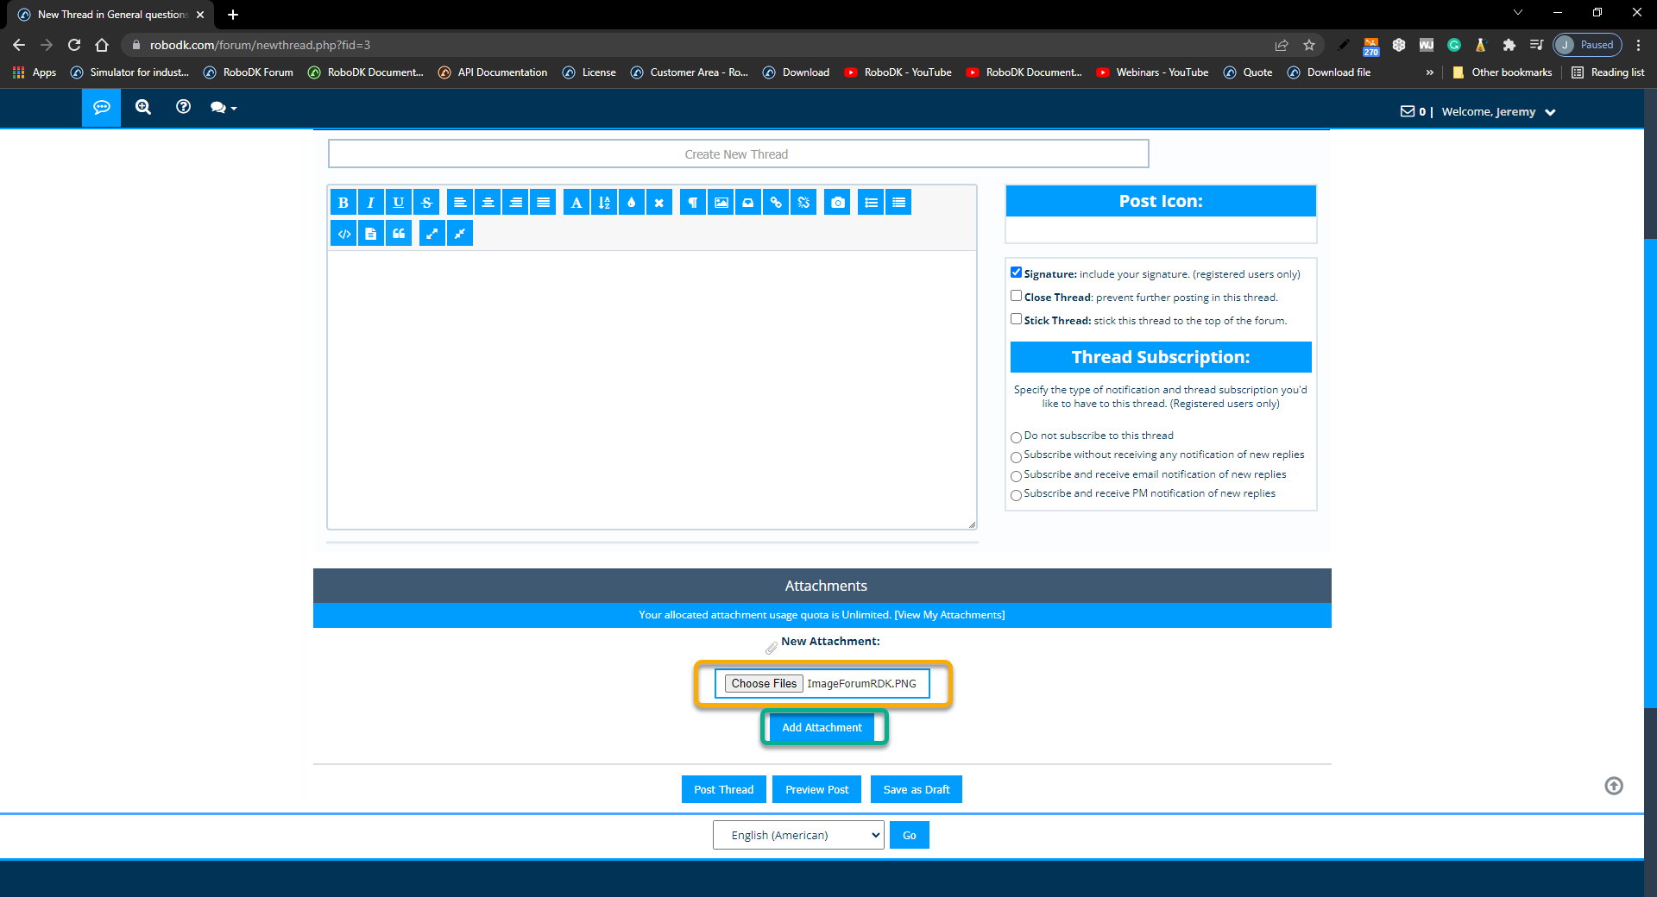The image size is (1657, 897).
Task: Uncheck the Signature checkbox
Action: pos(1016,273)
